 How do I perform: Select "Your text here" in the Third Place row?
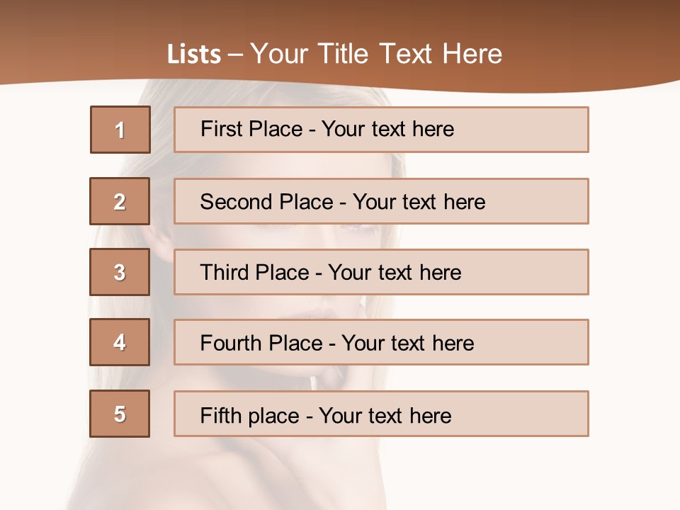[x=395, y=273]
